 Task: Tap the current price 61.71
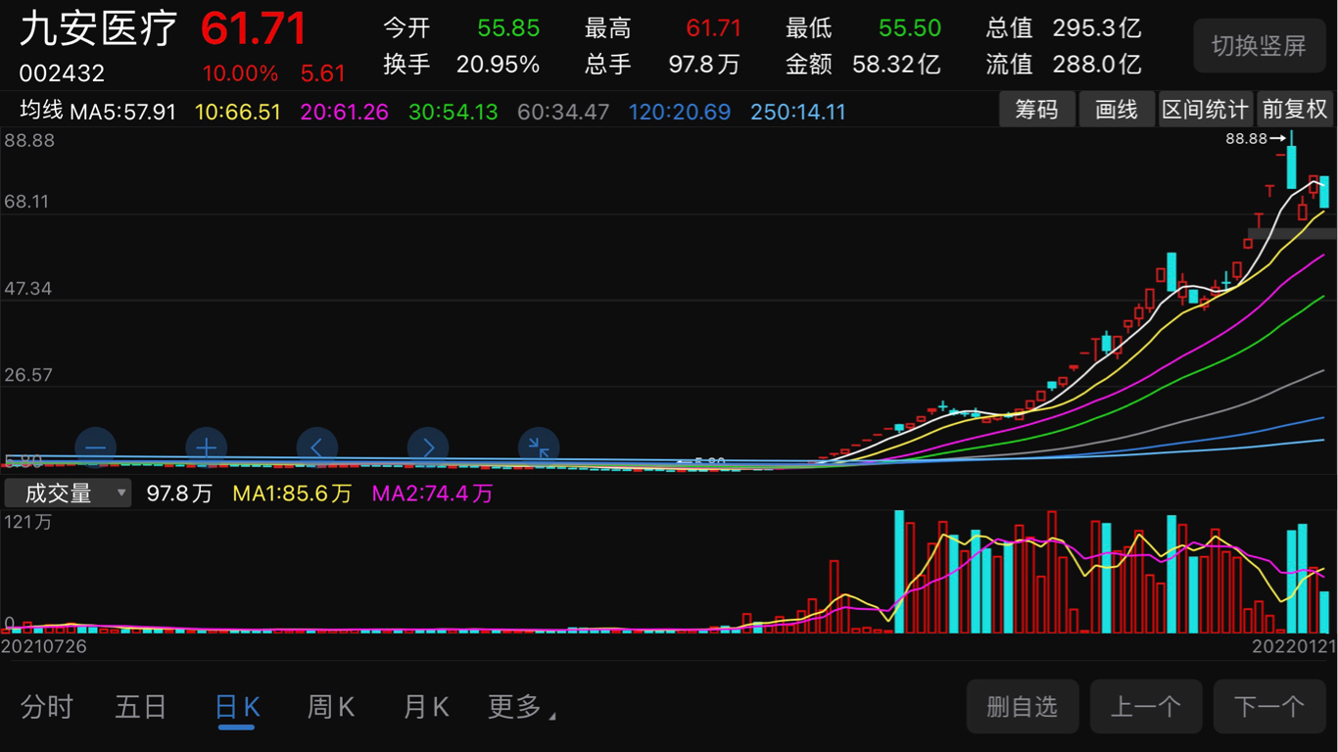(x=254, y=29)
